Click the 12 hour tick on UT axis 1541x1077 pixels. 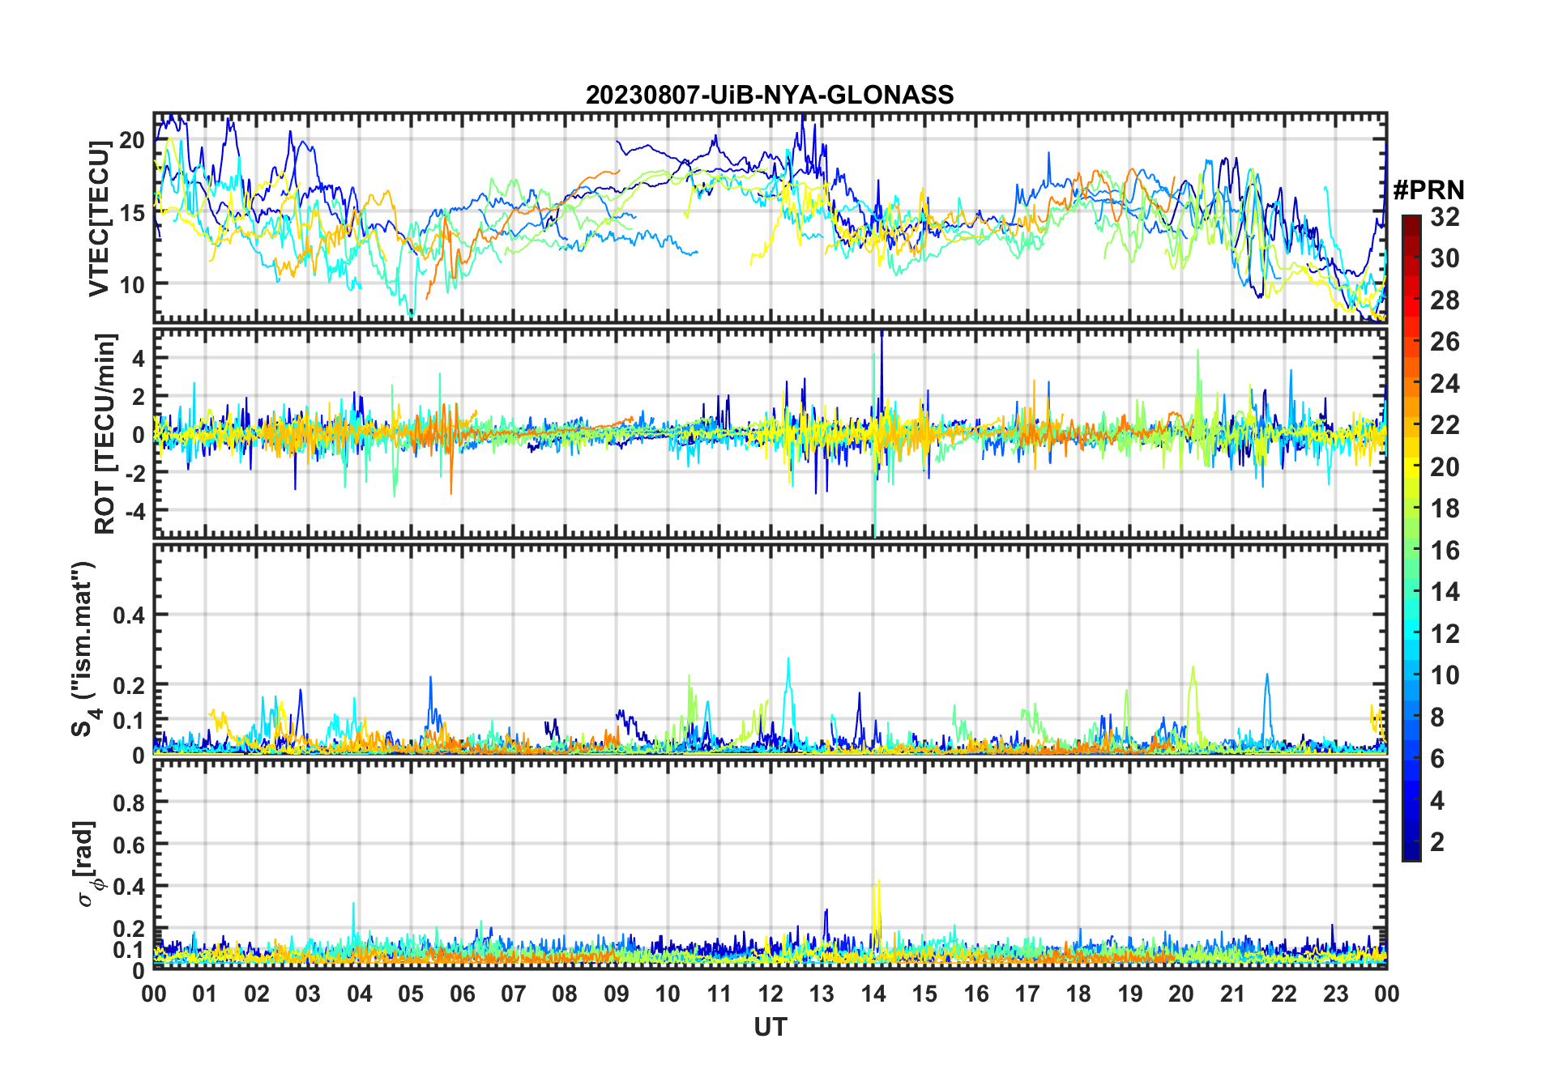coord(770,994)
